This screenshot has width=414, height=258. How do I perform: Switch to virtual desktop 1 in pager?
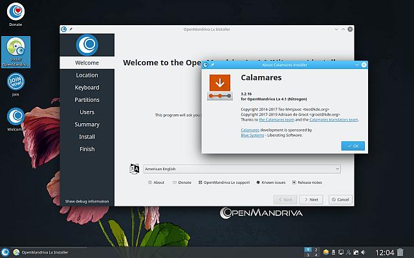coord(308,250)
